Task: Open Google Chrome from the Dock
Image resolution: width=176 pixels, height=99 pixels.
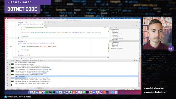Action: pyautogui.click(x=34, y=92)
